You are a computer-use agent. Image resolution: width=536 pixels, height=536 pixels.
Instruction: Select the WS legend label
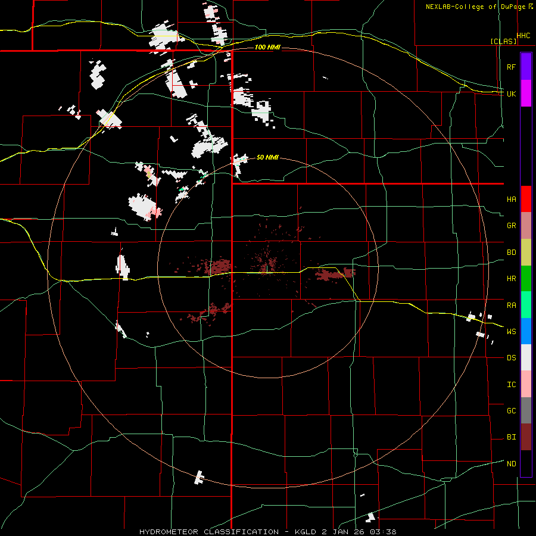click(511, 332)
